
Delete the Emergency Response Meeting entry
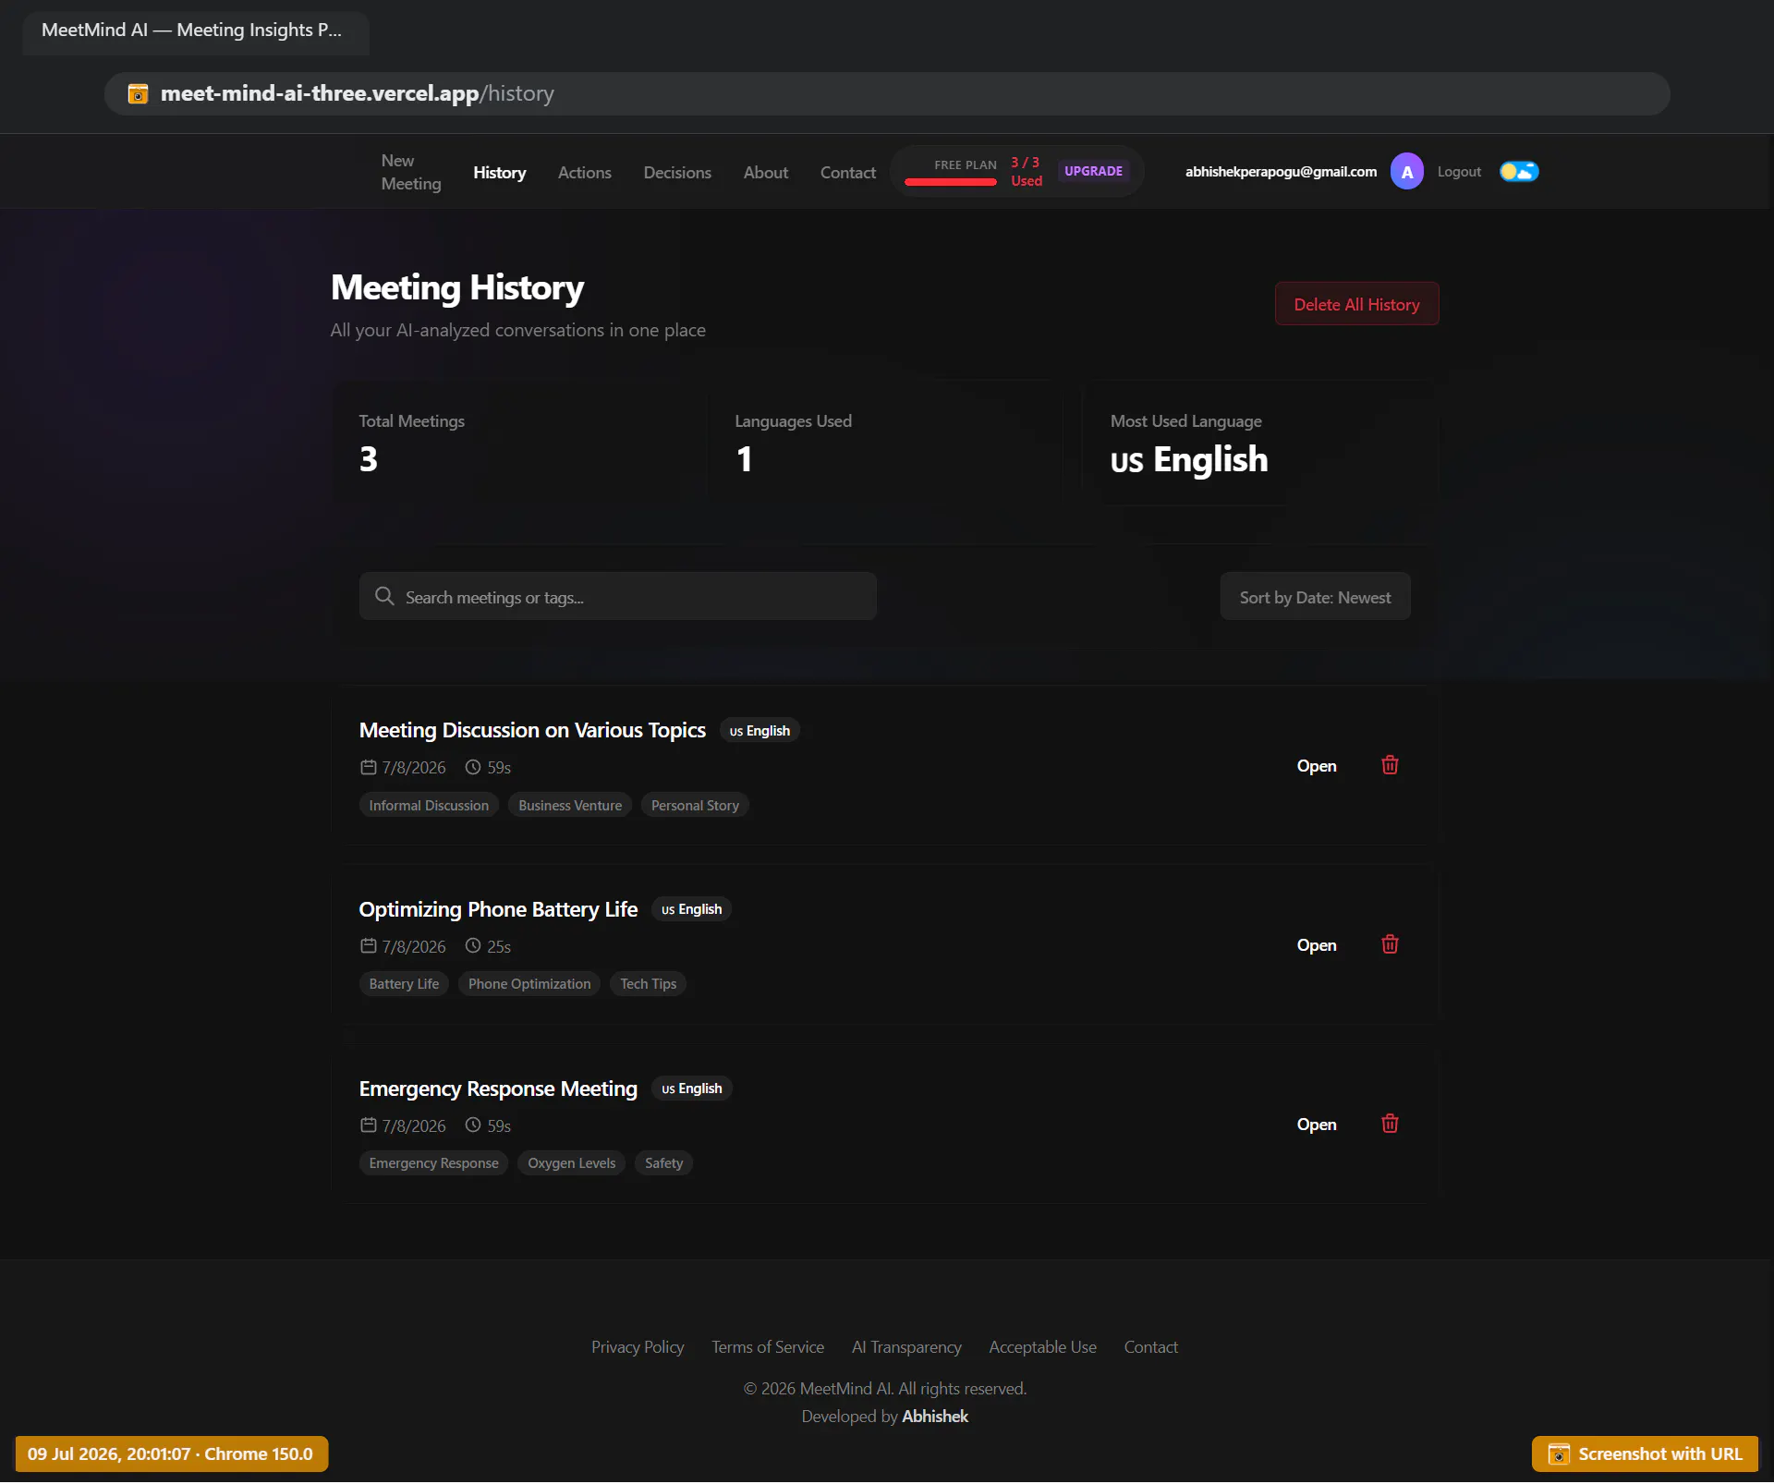(x=1390, y=1125)
